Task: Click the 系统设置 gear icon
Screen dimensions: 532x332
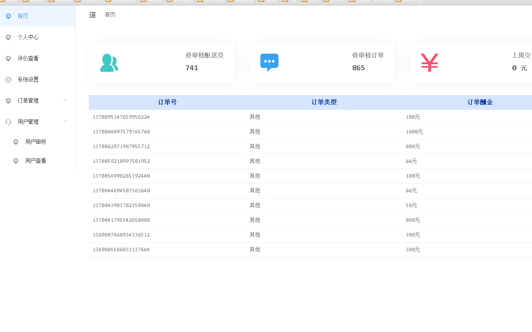Action: point(8,80)
